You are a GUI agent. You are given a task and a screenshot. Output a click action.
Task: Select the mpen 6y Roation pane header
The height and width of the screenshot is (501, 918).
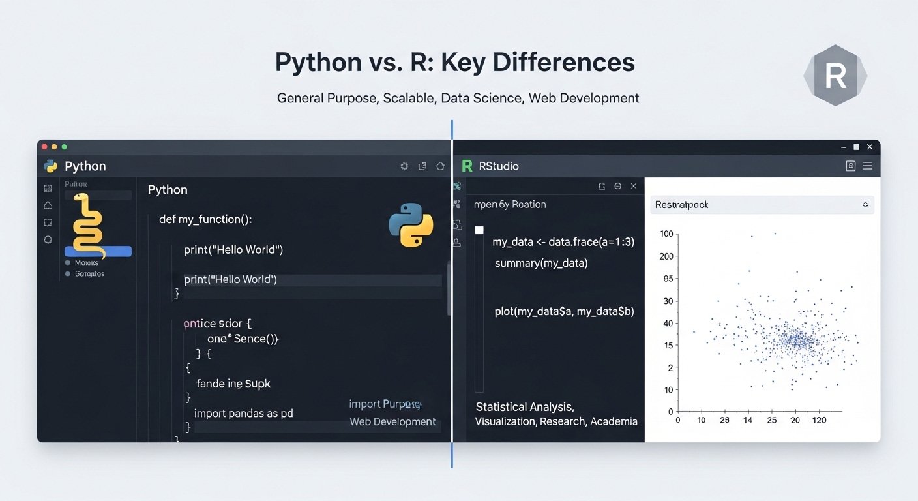(x=510, y=204)
